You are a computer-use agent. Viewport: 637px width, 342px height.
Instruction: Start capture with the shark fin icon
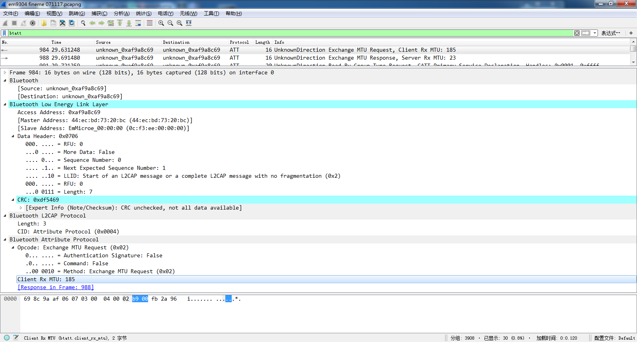5,23
